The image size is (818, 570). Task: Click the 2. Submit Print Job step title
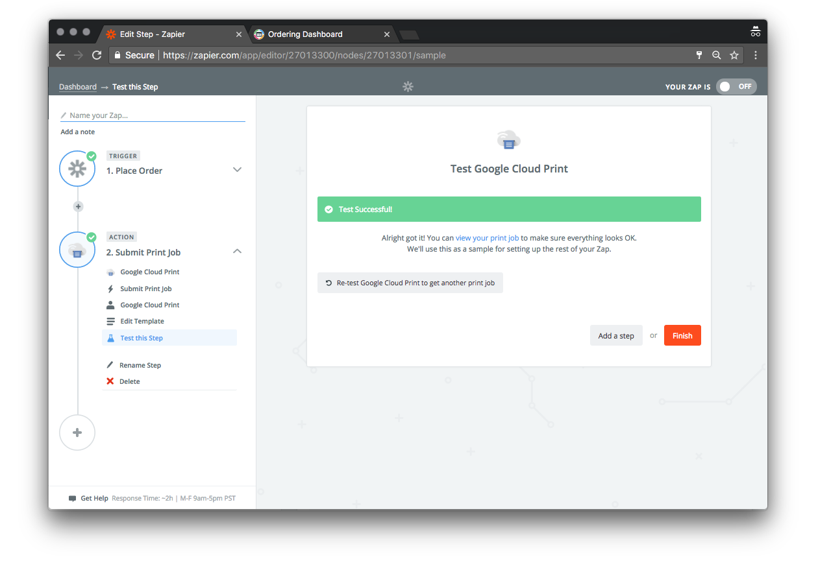143,252
